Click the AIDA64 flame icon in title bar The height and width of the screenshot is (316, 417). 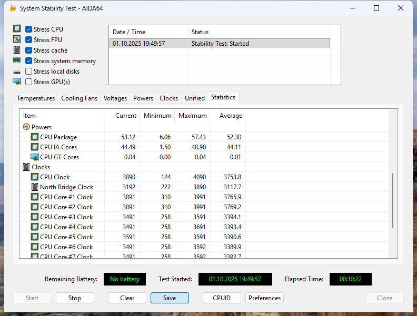point(13,8)
